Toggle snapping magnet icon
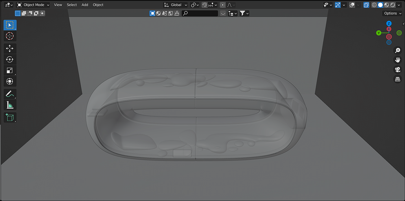Screen dimensions: 405x201 205,5
